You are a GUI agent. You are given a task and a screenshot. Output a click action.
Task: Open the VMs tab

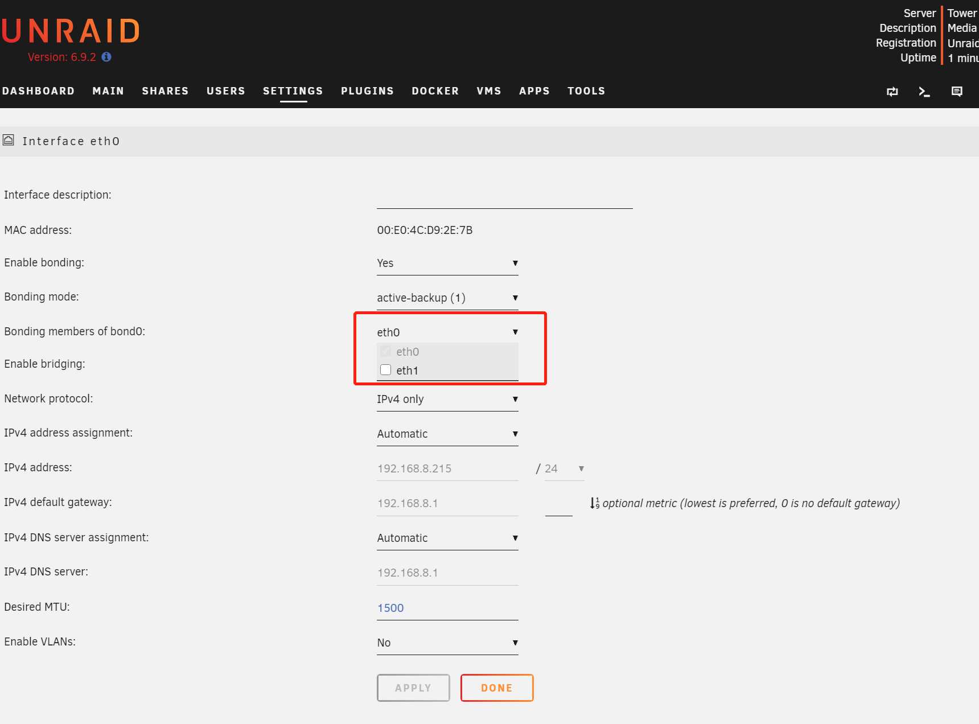489,91
